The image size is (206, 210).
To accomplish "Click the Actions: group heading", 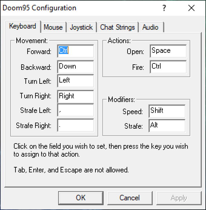I will coord(119,41).
